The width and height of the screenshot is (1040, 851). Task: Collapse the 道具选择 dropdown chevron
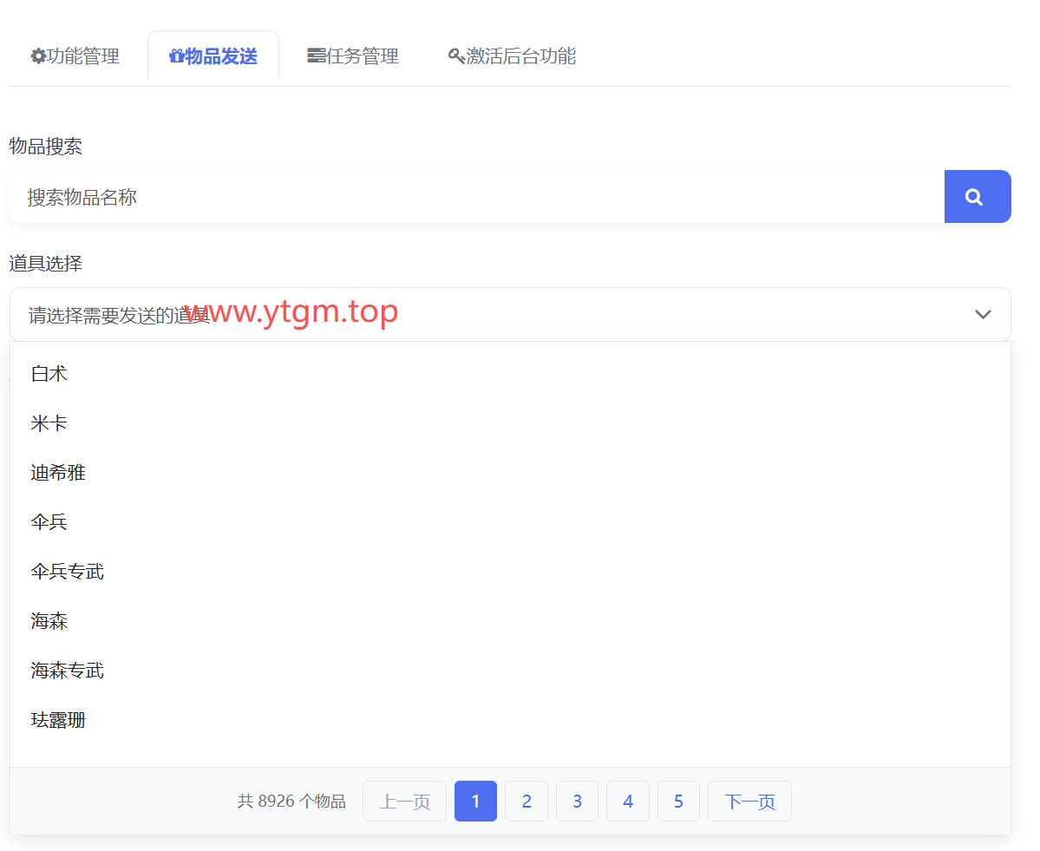[982, 314]
